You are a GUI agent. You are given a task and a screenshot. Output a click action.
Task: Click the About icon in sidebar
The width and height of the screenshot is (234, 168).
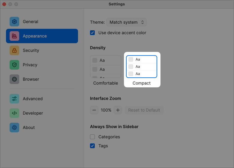point(14,127)
